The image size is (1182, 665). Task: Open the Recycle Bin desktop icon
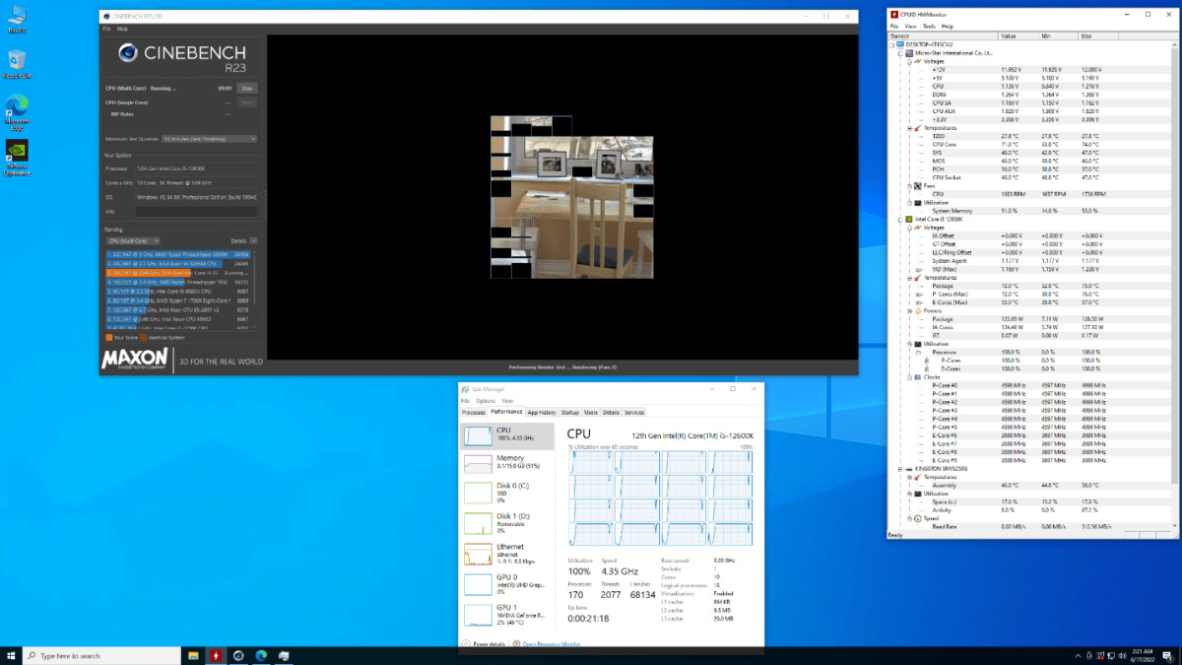[17, 62]
